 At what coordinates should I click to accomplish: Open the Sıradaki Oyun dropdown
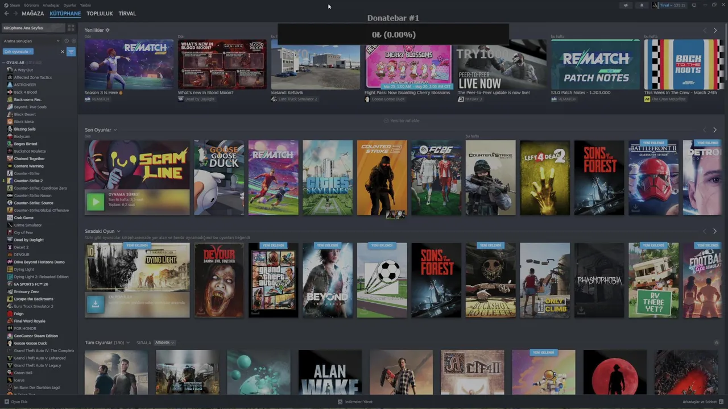pos(118,232)
